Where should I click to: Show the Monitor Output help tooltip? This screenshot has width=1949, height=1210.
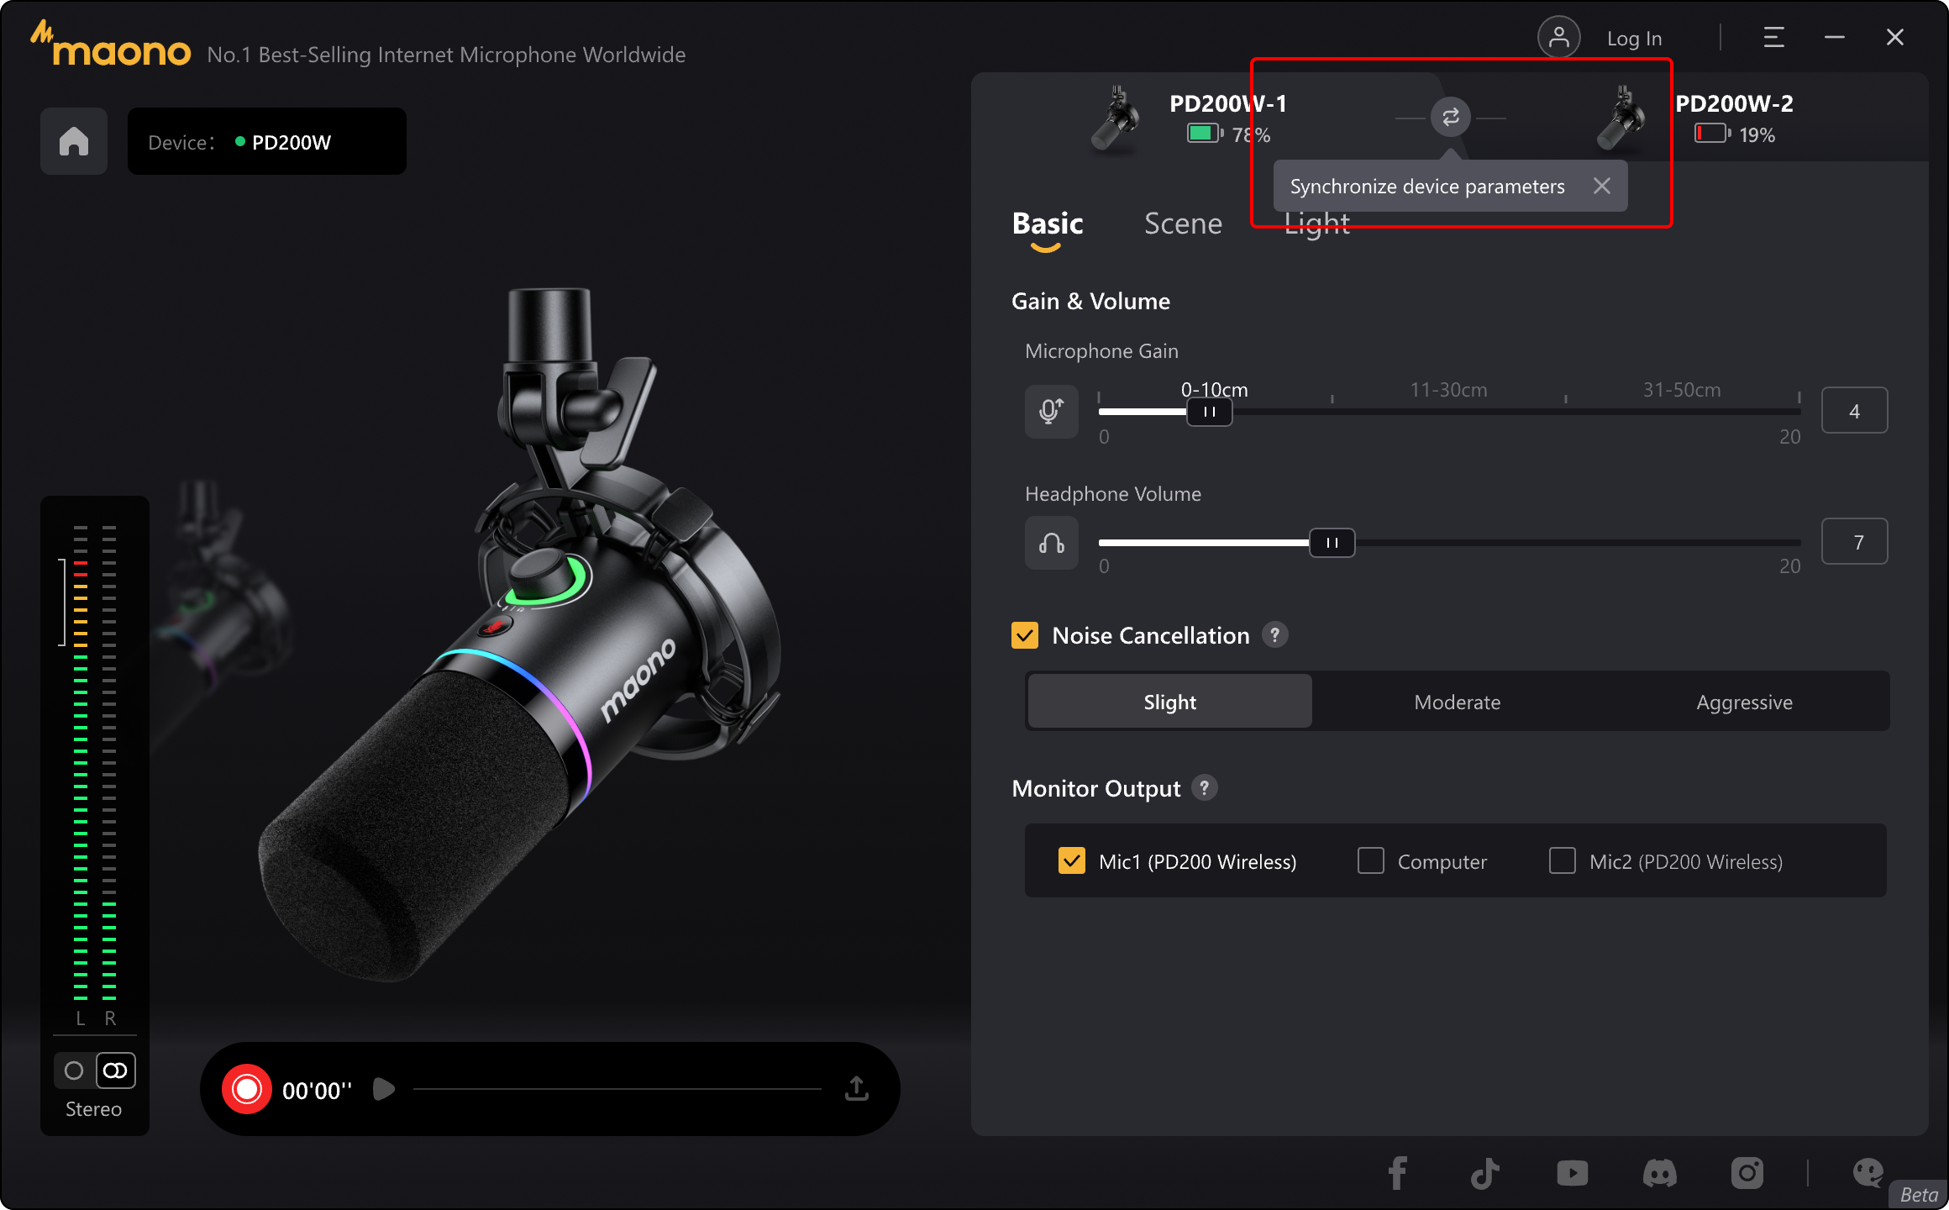(1204, 788)
